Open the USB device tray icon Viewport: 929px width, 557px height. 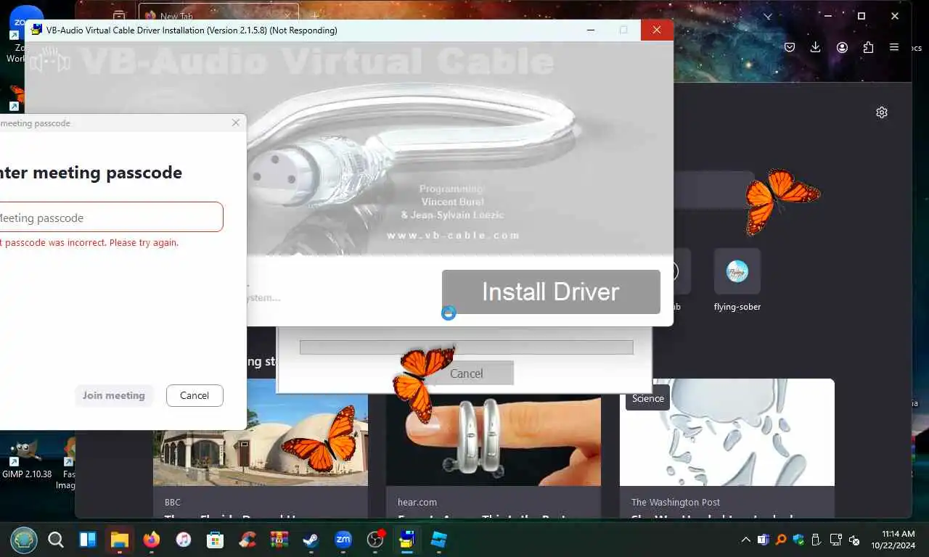(x=816, y=540)
